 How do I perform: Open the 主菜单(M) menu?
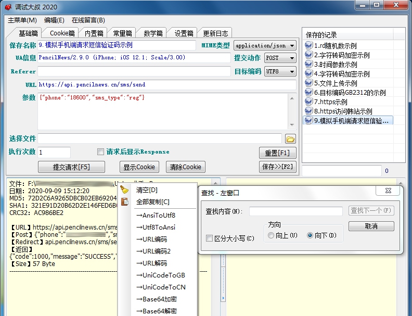22,20
